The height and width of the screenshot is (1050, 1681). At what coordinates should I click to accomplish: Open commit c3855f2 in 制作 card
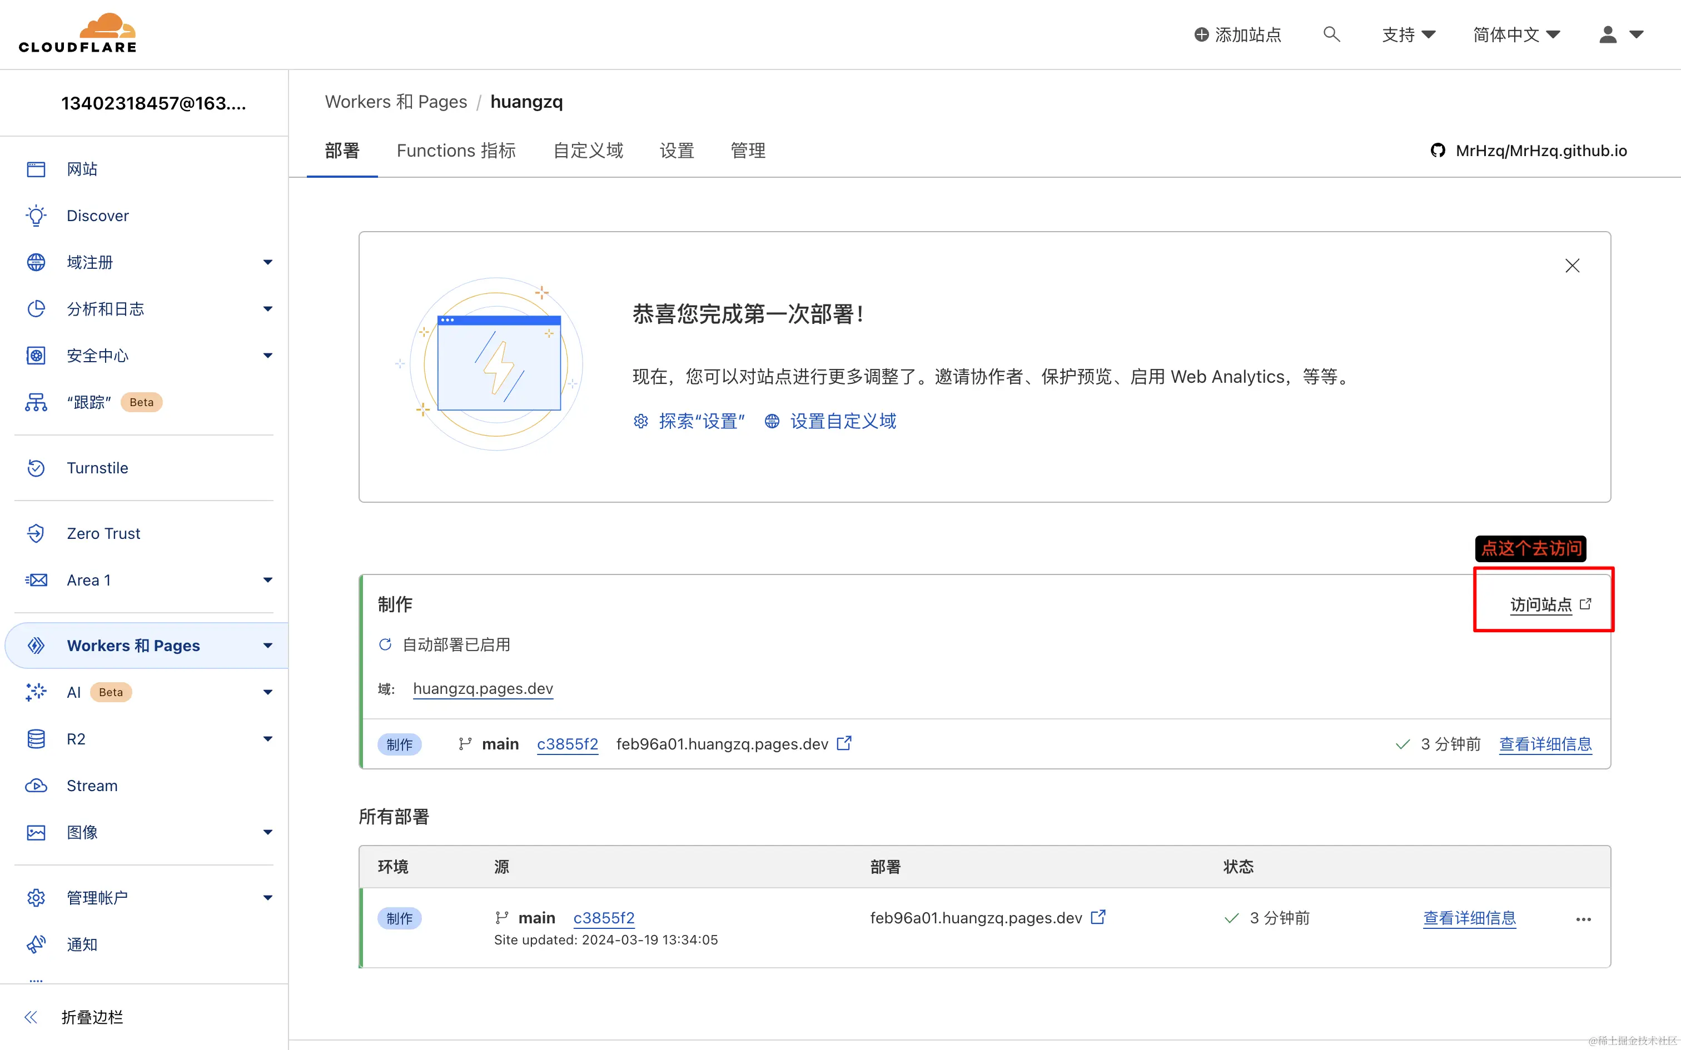568,744
